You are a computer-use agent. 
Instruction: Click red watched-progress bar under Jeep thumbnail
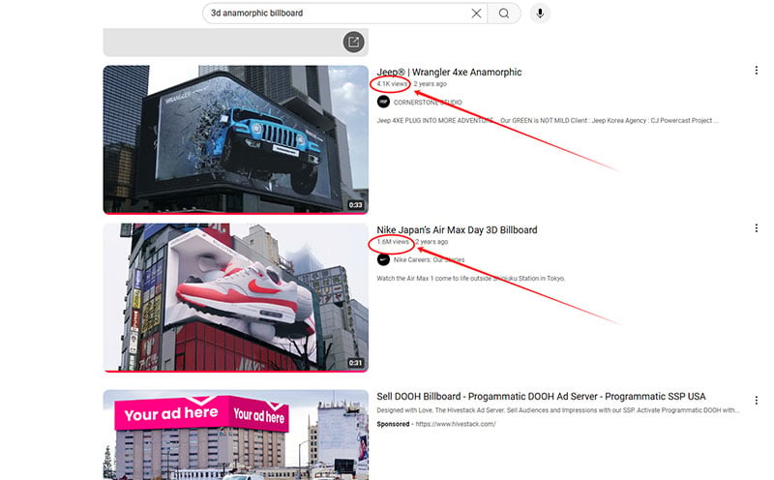[235, 213]
